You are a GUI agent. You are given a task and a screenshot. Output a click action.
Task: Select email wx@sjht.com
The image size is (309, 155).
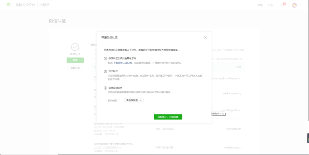234,129
